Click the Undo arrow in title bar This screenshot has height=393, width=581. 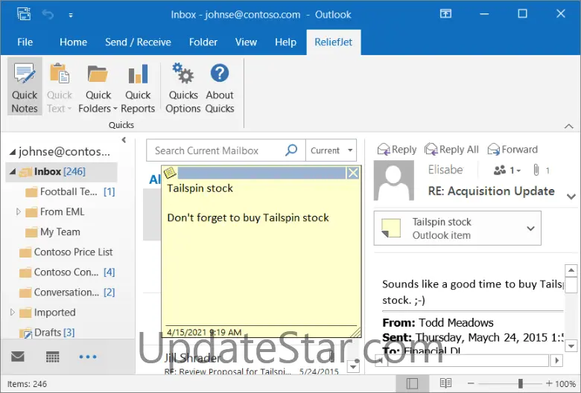[48, 15]
